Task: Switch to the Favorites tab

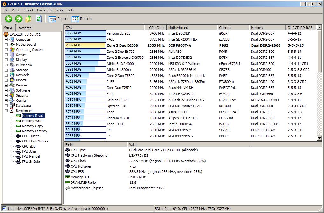Action: point(24,28)
